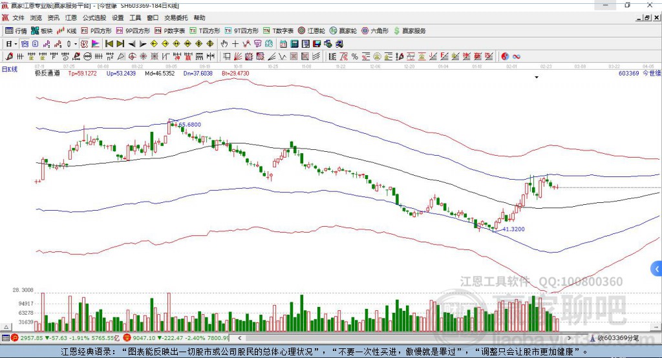
Task: Click the percent symbol tool
Action: (355, 57)
